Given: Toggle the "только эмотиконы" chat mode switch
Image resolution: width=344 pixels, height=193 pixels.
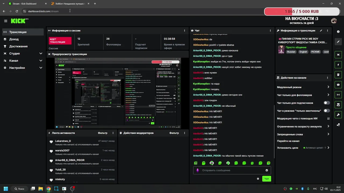Looking at the screenshot, I should point(327,111).
